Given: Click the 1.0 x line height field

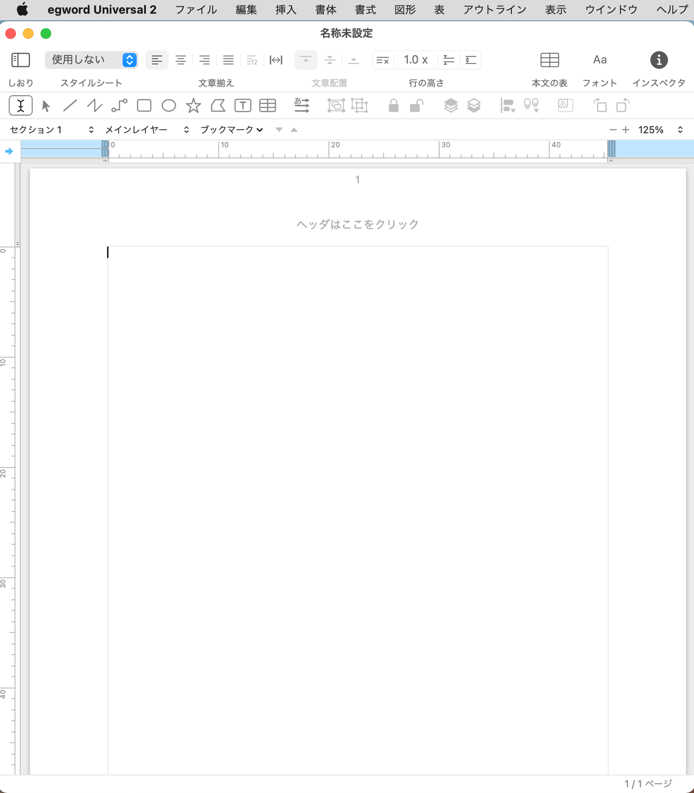Looking at the screenshot, I should pyautogui.click(x=415, y=60).
